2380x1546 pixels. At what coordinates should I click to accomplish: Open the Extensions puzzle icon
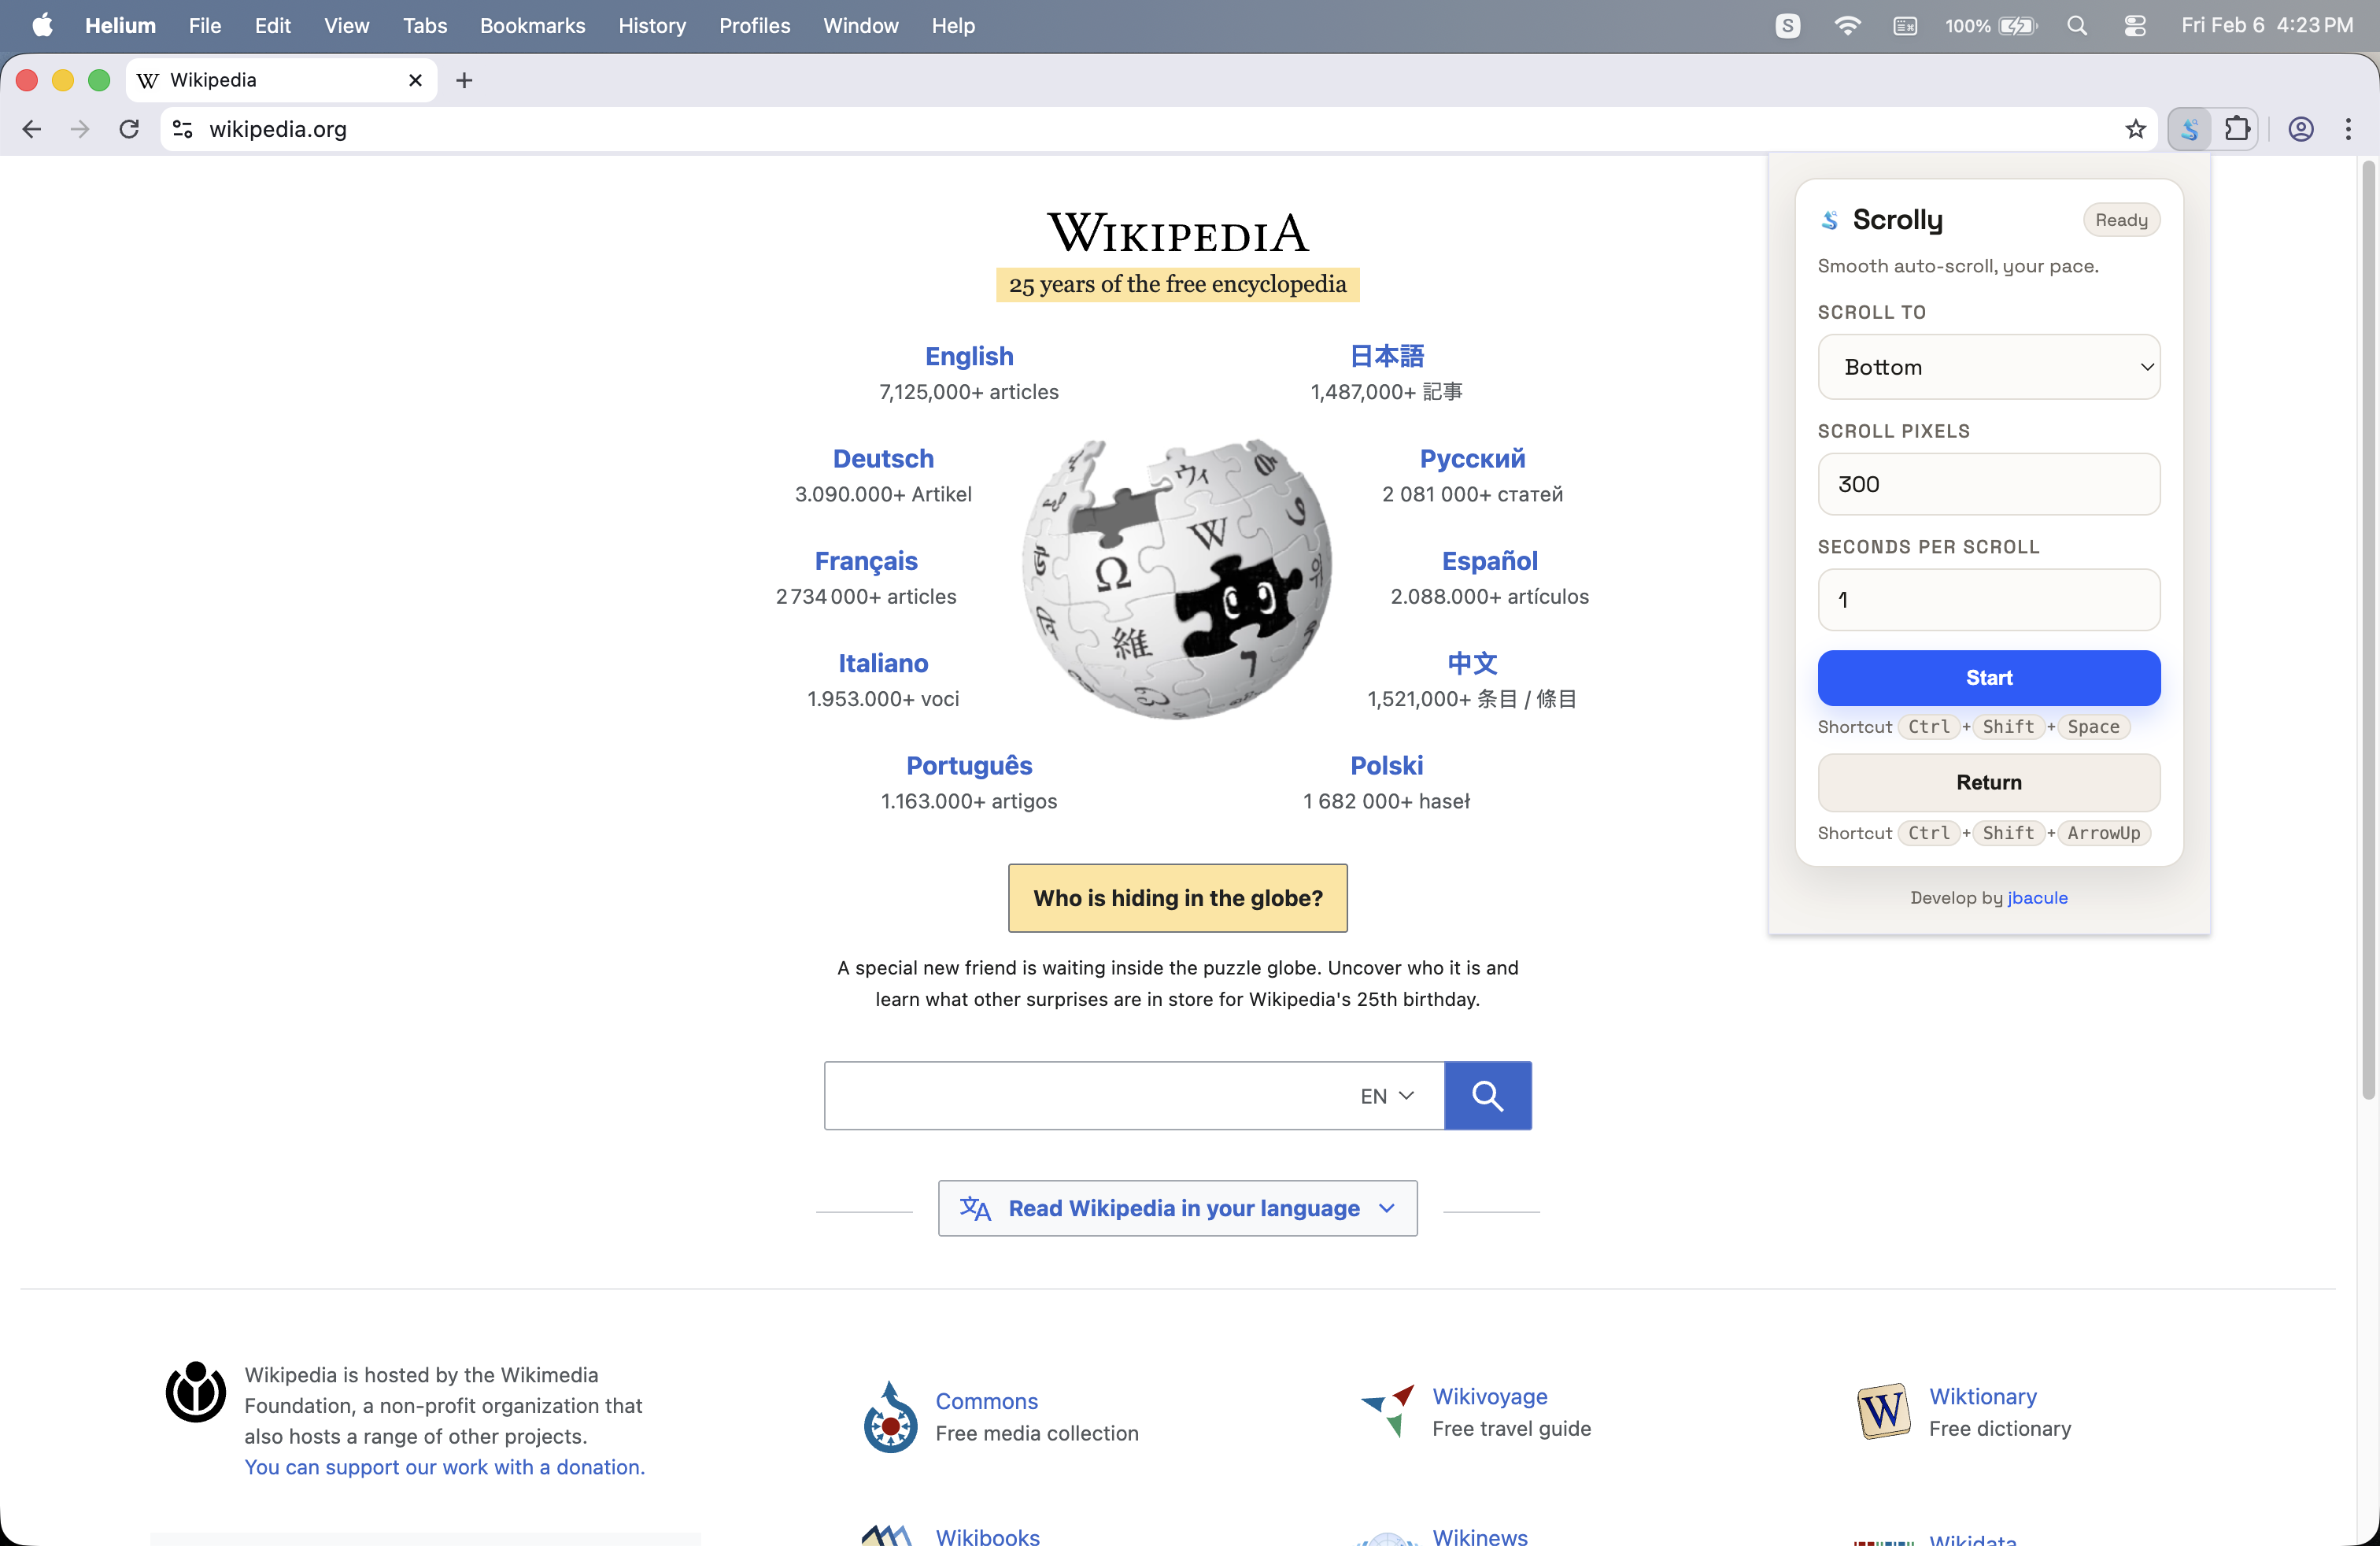pos(2237,129)
